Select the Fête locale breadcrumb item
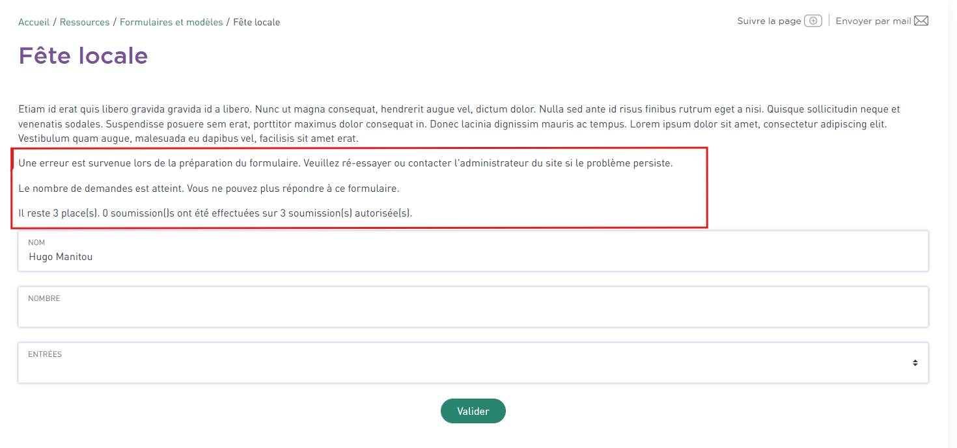This screenshot has width=957, height=448. [257, 22]
